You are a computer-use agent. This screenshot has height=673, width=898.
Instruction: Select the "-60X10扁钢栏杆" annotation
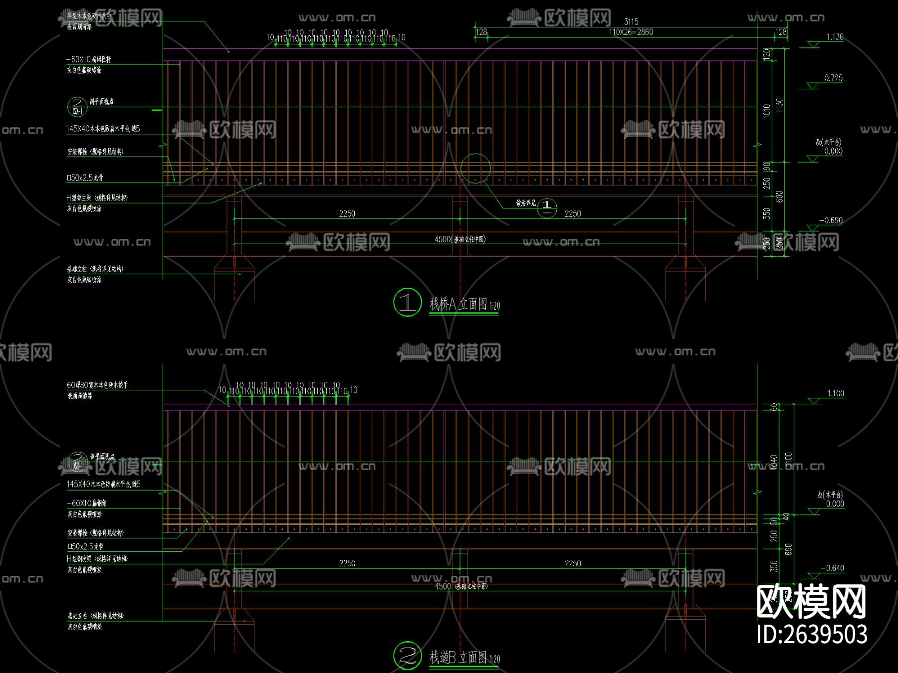(89, 59)
